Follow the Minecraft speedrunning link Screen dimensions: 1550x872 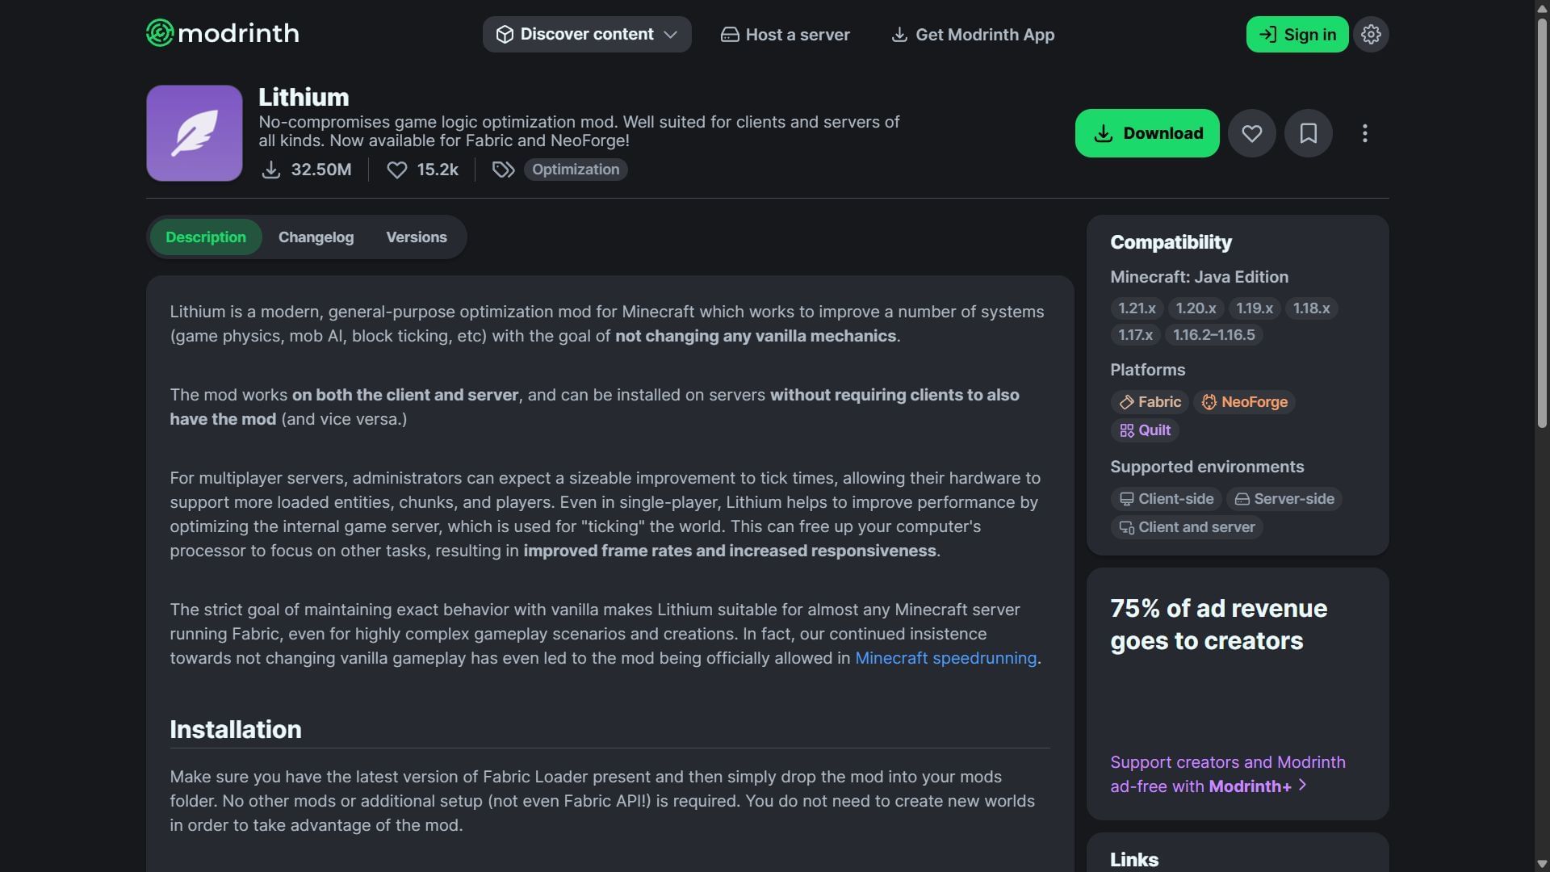coord(945,658)
